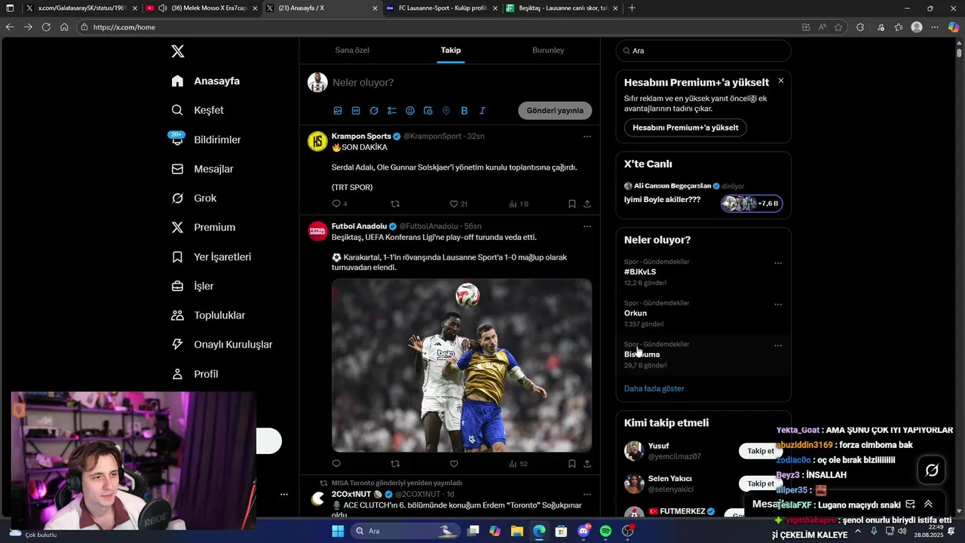This screenshot has height=543, width=965.
Task: Open Yer İşaretleri bookmarks page
Action: pos(211,257)
